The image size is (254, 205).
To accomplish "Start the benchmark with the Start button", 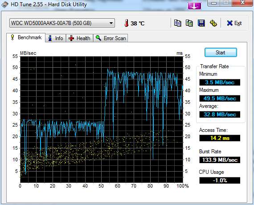I will [221, 52].
